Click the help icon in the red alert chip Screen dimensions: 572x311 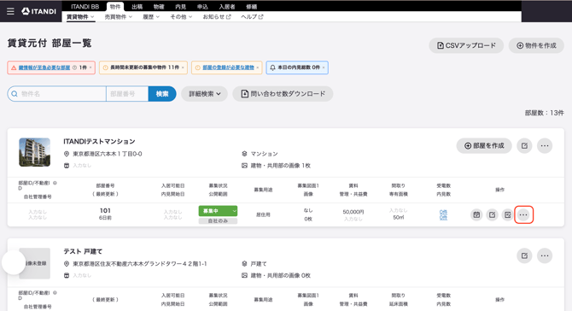[74, 67]
